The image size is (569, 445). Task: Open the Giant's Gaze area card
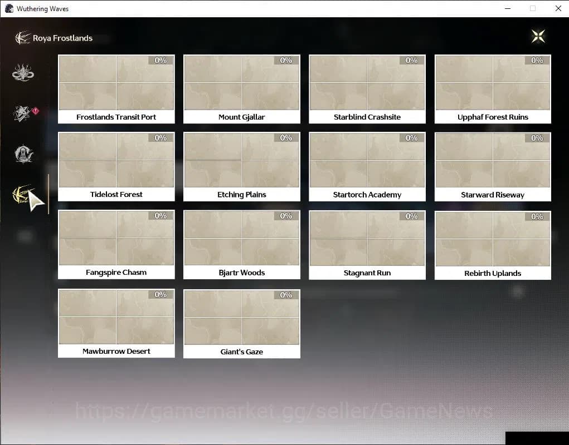point(241,323)
